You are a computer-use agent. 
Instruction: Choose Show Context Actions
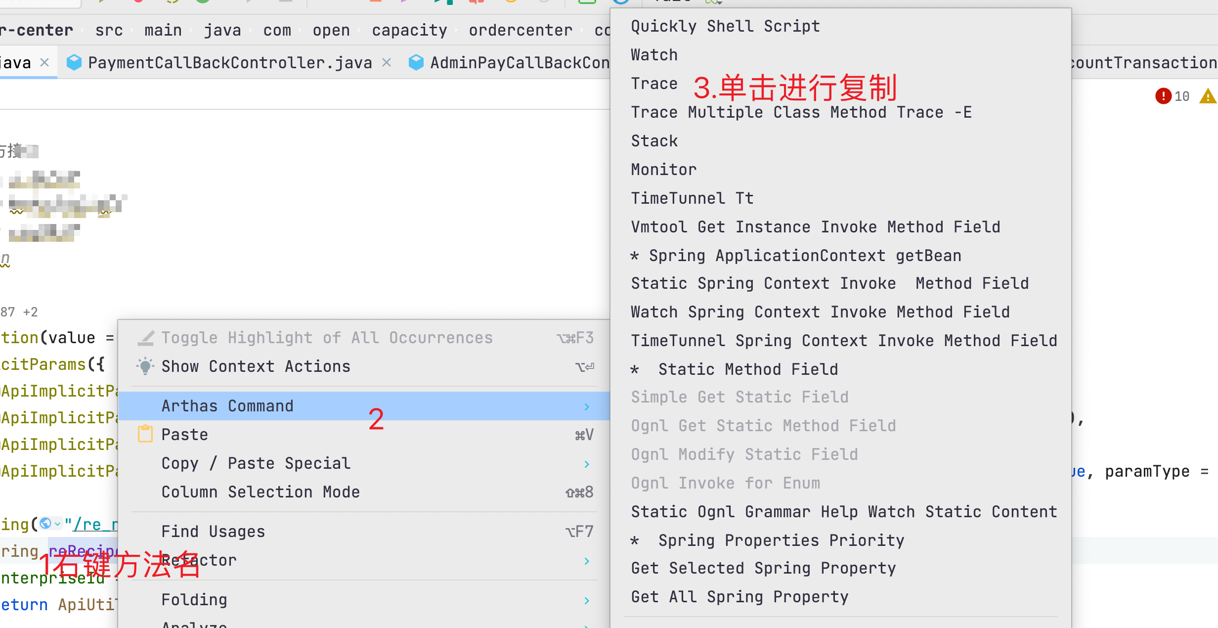(x=364, y=366)
